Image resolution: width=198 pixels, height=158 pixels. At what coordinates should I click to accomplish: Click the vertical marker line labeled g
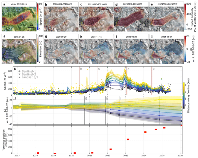point(84,110)
